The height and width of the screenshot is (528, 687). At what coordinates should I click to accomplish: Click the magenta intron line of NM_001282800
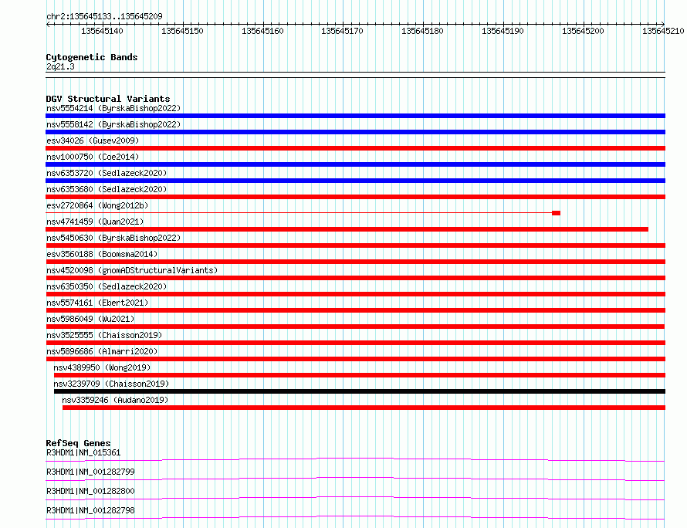[x=355, y=497]
